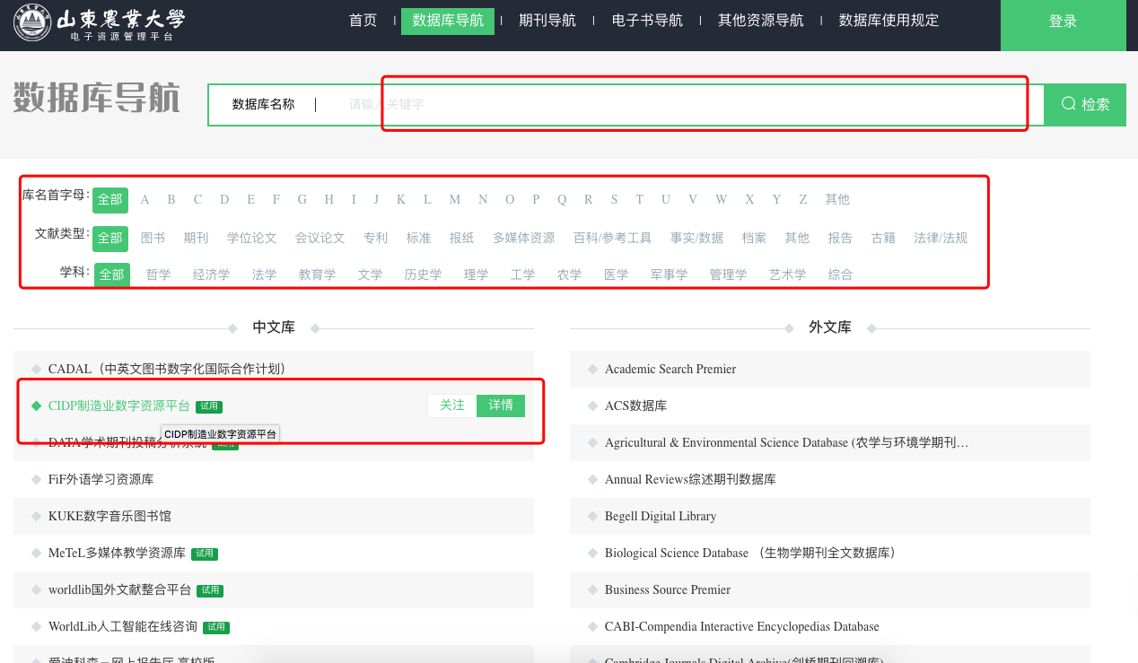Viewport: 1138px width, 663px height.
Task: Click diamond bullet beside Academic Search Premier
Action: click(x=593, y=370)
